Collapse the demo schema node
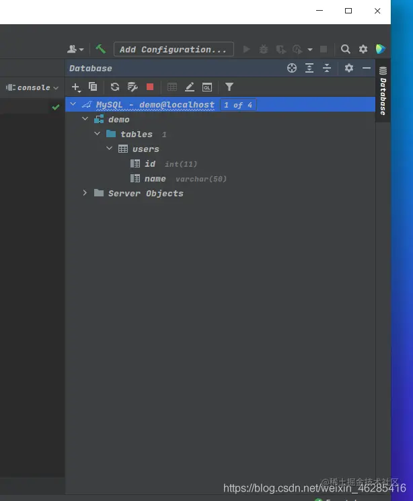 click(x=85, y=119)
